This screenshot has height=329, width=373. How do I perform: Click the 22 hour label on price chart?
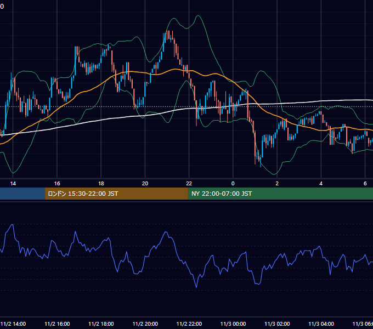[x=189, y=184]
